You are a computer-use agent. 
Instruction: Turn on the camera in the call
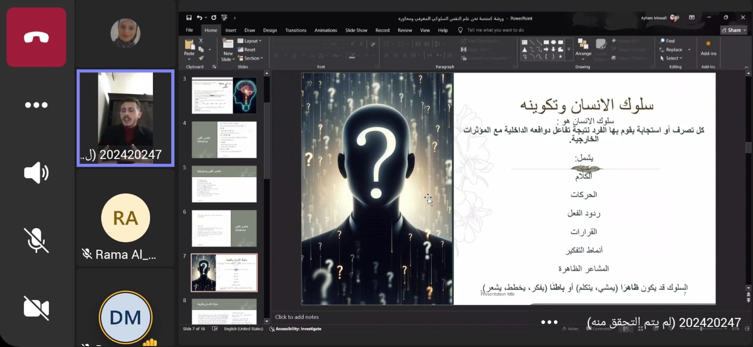coord(36,308)
